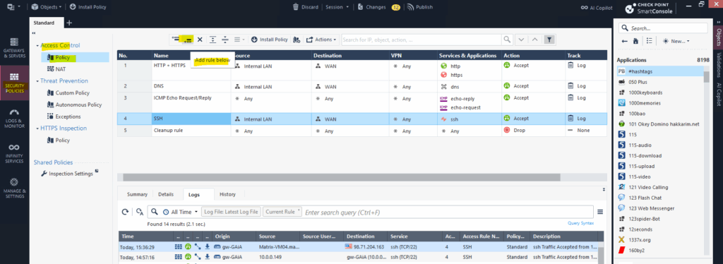This screenshot has height=264, width=723.
Task: Expand the Actions dropdown in toolbar
Action: [x=321, y=40]
